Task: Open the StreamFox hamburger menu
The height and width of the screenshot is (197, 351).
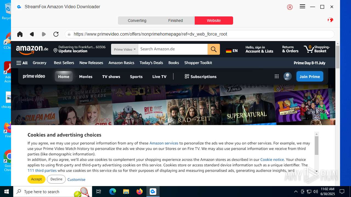Action: pos(302,7)
